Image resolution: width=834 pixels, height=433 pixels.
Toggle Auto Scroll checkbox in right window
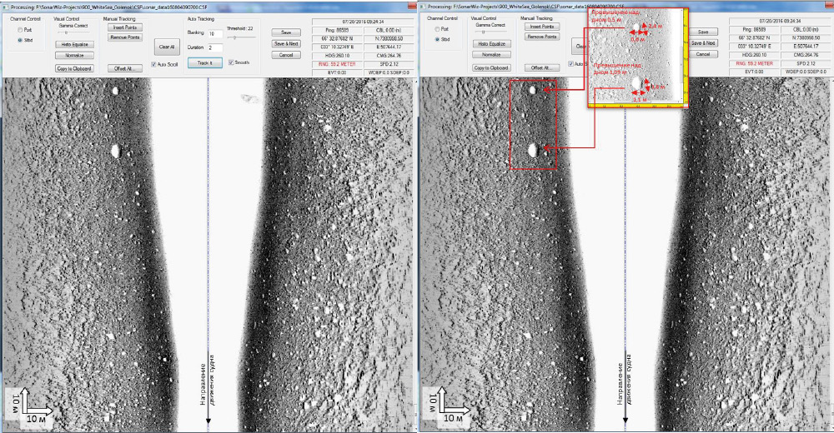570,64
